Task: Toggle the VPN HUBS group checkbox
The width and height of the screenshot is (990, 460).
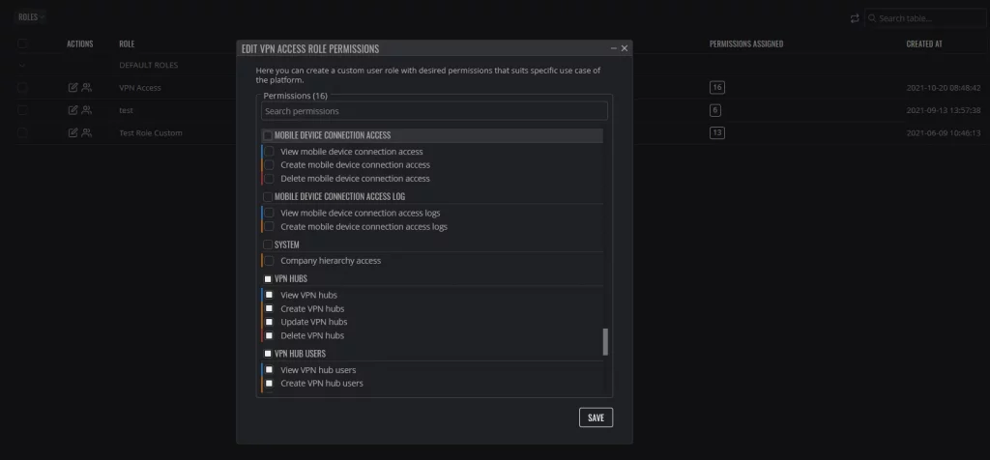Action: (x=268, y=279)
